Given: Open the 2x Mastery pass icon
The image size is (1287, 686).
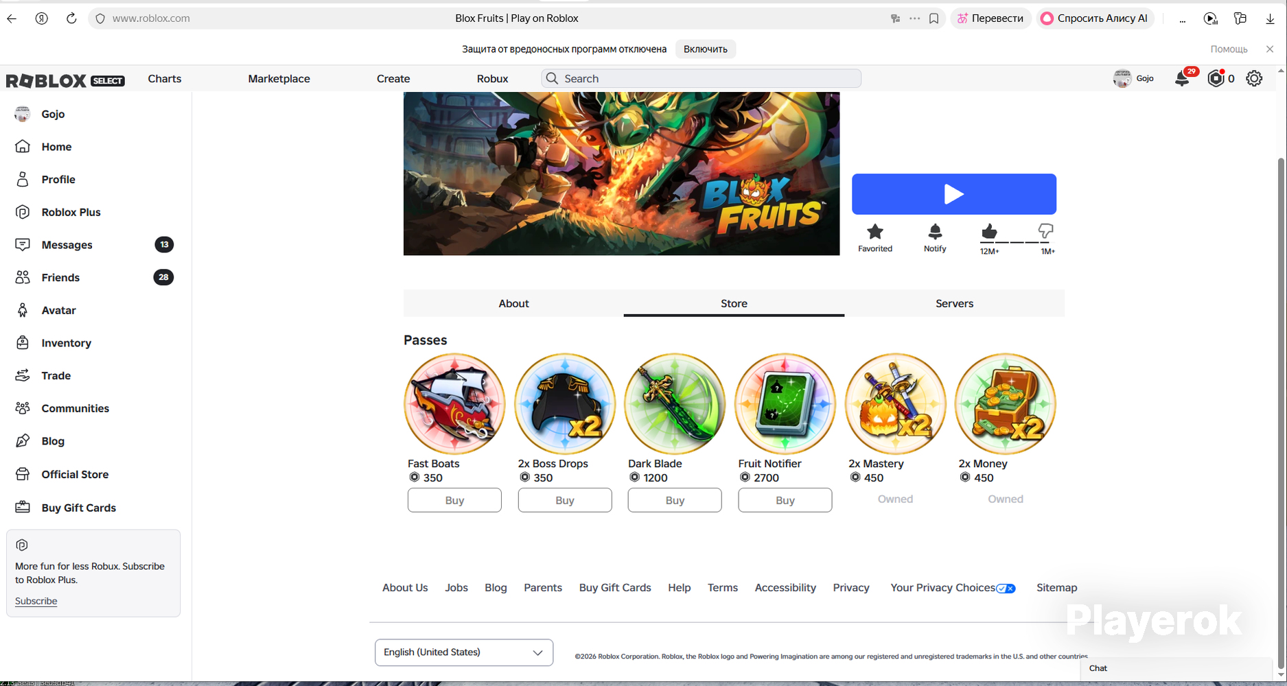Looking at the screenshot, I should [x=896, y=404].
